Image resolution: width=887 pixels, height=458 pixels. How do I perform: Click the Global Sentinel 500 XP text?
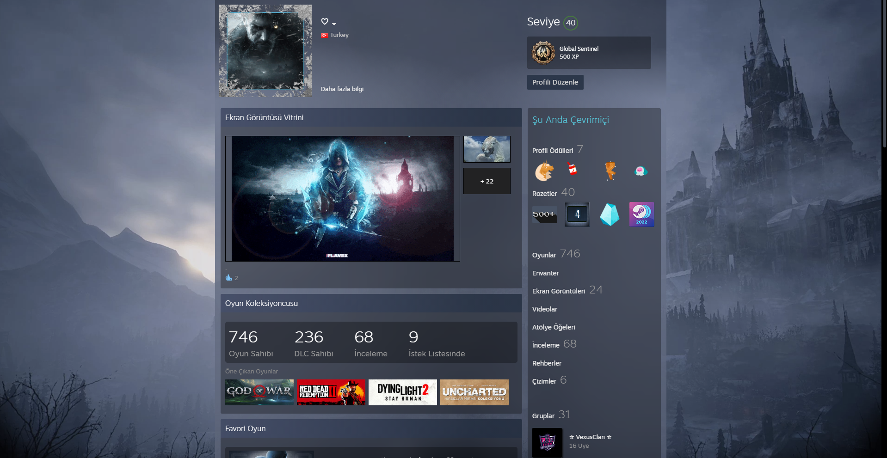point(579,53)
